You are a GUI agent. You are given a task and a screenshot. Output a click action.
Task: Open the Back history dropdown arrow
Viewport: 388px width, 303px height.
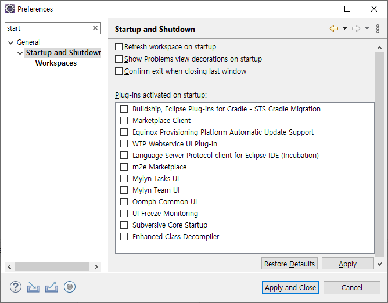pos(344,28)
